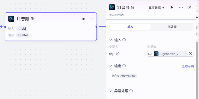Show info tooltip for 输出

coord(124,66)
